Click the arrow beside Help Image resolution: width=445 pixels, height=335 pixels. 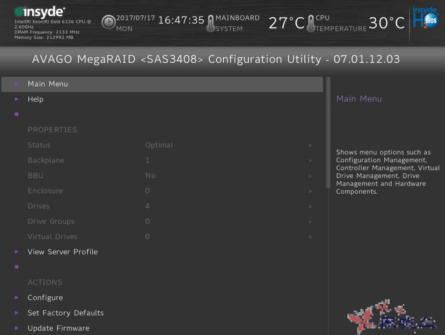17,99
